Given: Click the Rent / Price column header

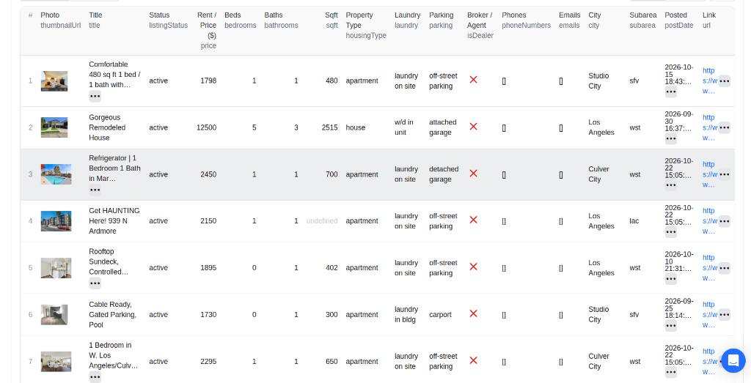Looking at the screenshot, I should (207, 30).
